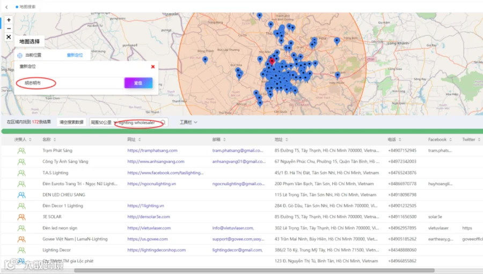Viewport: 483px width, 274px height.
Task: Click orange decision-maker icon for 3E SOLAR
Action: (21, 217)
